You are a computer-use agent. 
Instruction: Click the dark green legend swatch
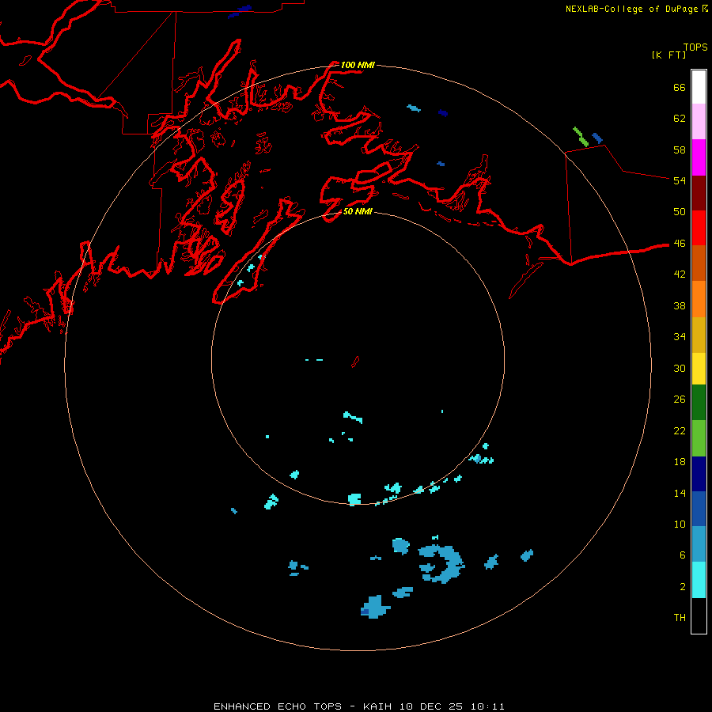(x=699, y=403)
